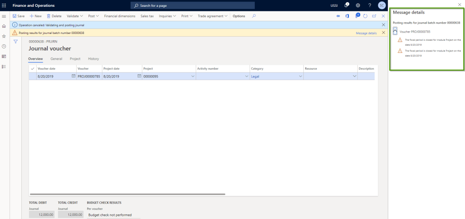
Task: Open the notifications bell icon
Action: pos(347,5)
